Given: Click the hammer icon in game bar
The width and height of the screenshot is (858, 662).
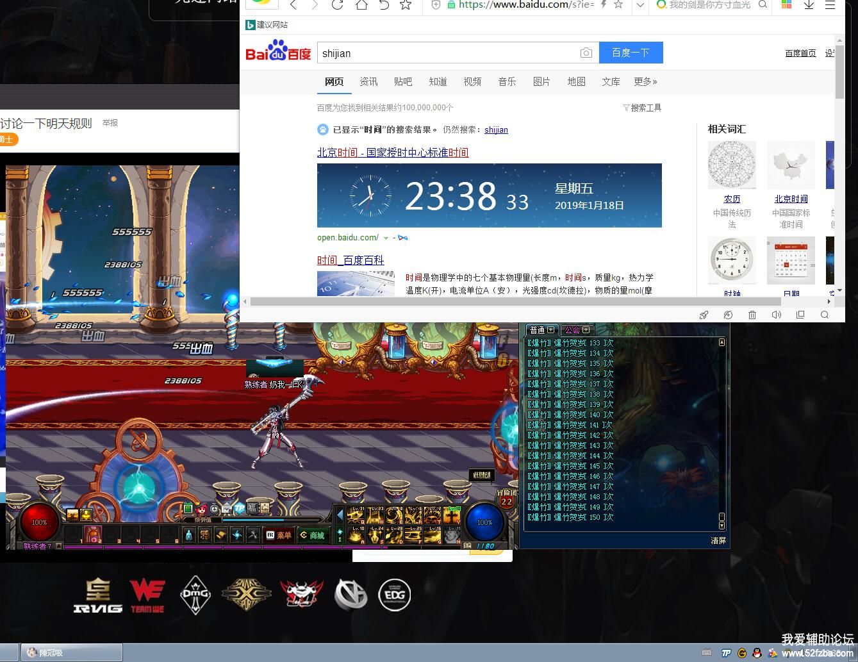Looking at the screenshot, I should (x=253, y=534).
